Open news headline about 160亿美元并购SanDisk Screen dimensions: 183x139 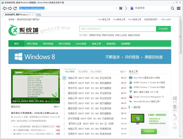coord(34,113)
